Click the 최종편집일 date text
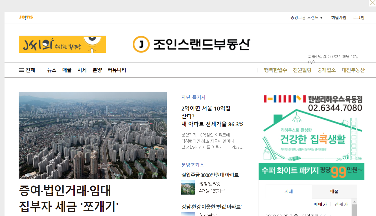The height and width of the screenshot is (216, 376). pos(333,59)
